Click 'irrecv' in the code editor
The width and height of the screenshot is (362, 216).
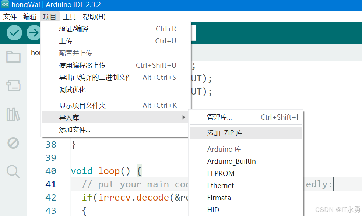click(x=114, y=198)
